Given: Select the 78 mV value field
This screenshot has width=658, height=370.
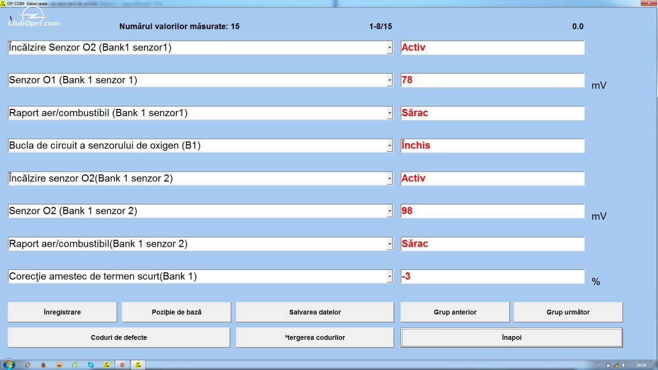Looking at the screenshot, I should [492, 80].
